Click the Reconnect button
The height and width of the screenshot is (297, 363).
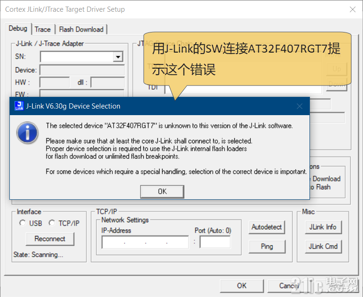(50, 239)
